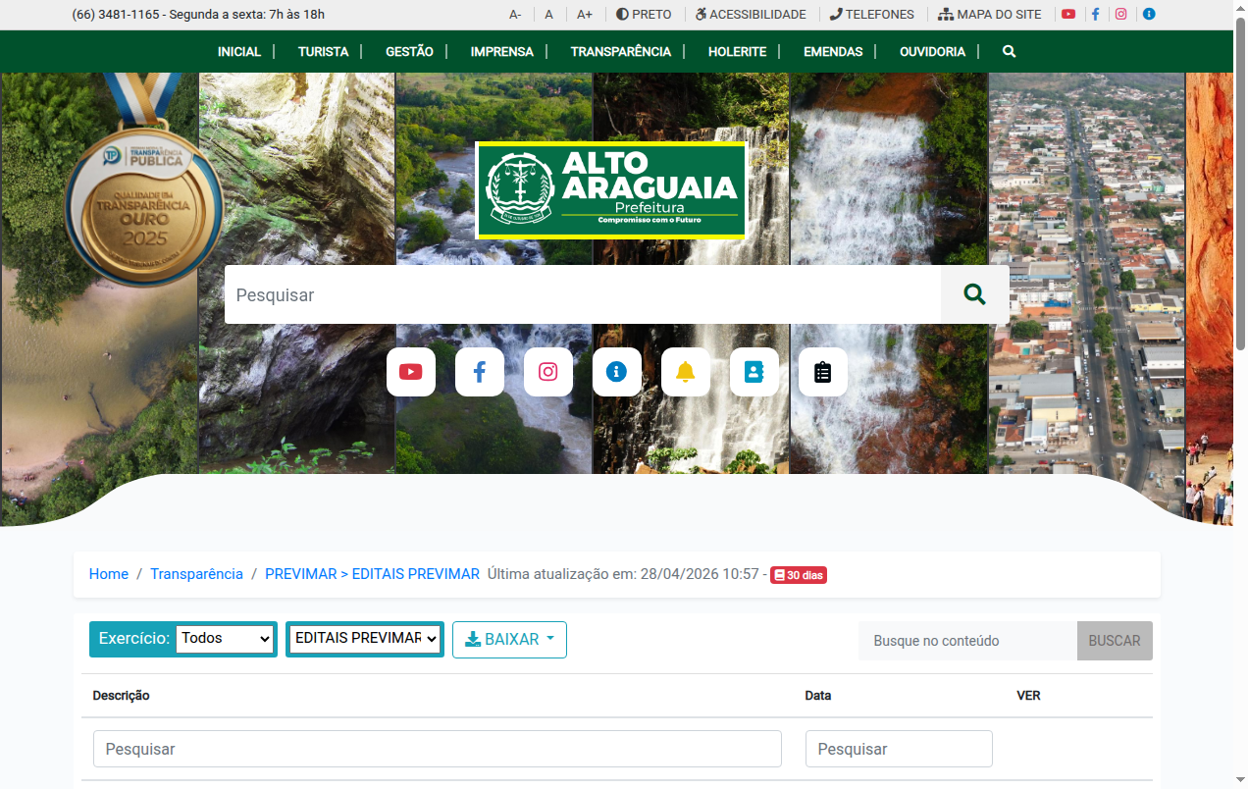The width and height of the screenshot is (1248, 789).
Task: Open PREVIMAR > EDITAIS PREVIMAR breadcrumb
Action: point(372,574)
